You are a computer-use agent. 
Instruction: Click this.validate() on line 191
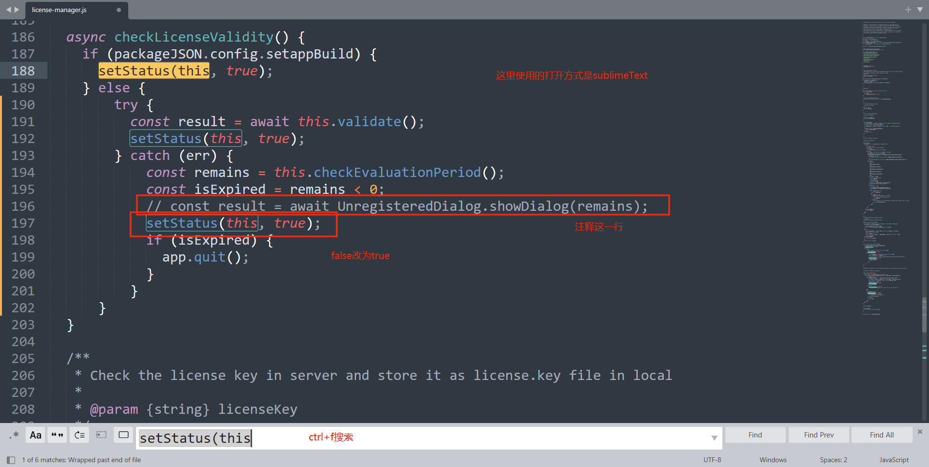pos(361,122)
